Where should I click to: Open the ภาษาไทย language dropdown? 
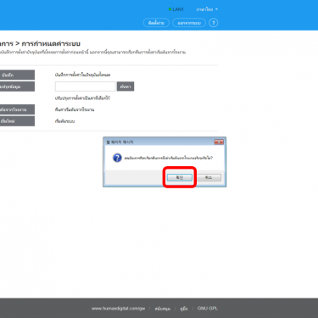(x=207, y=9)
